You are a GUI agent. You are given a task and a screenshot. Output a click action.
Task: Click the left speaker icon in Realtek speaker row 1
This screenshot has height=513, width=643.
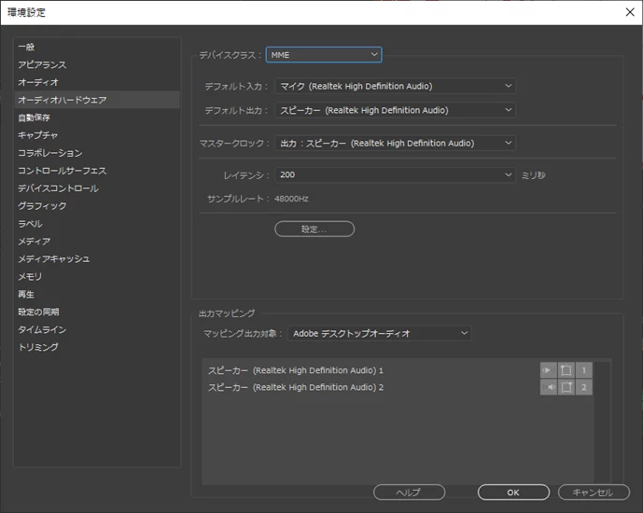point(548,370)
